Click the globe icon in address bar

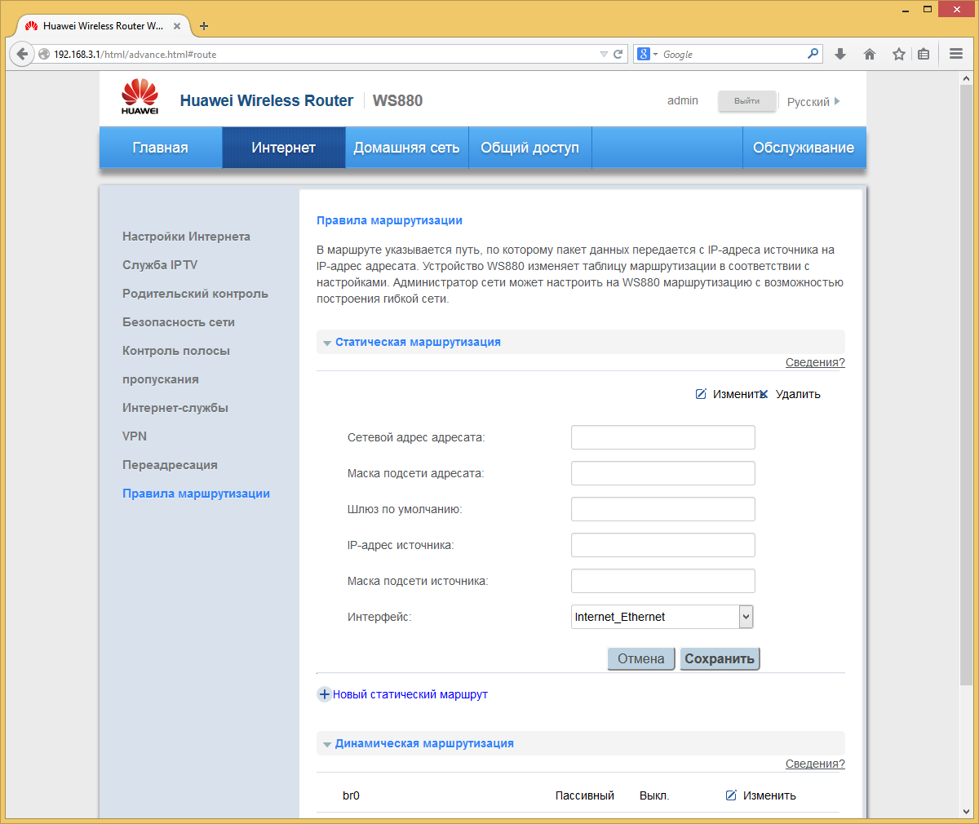pos(44,54)
